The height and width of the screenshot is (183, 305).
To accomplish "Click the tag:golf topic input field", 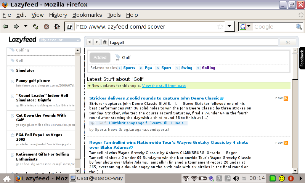I will pyautogui.click(x=193, y=42).
